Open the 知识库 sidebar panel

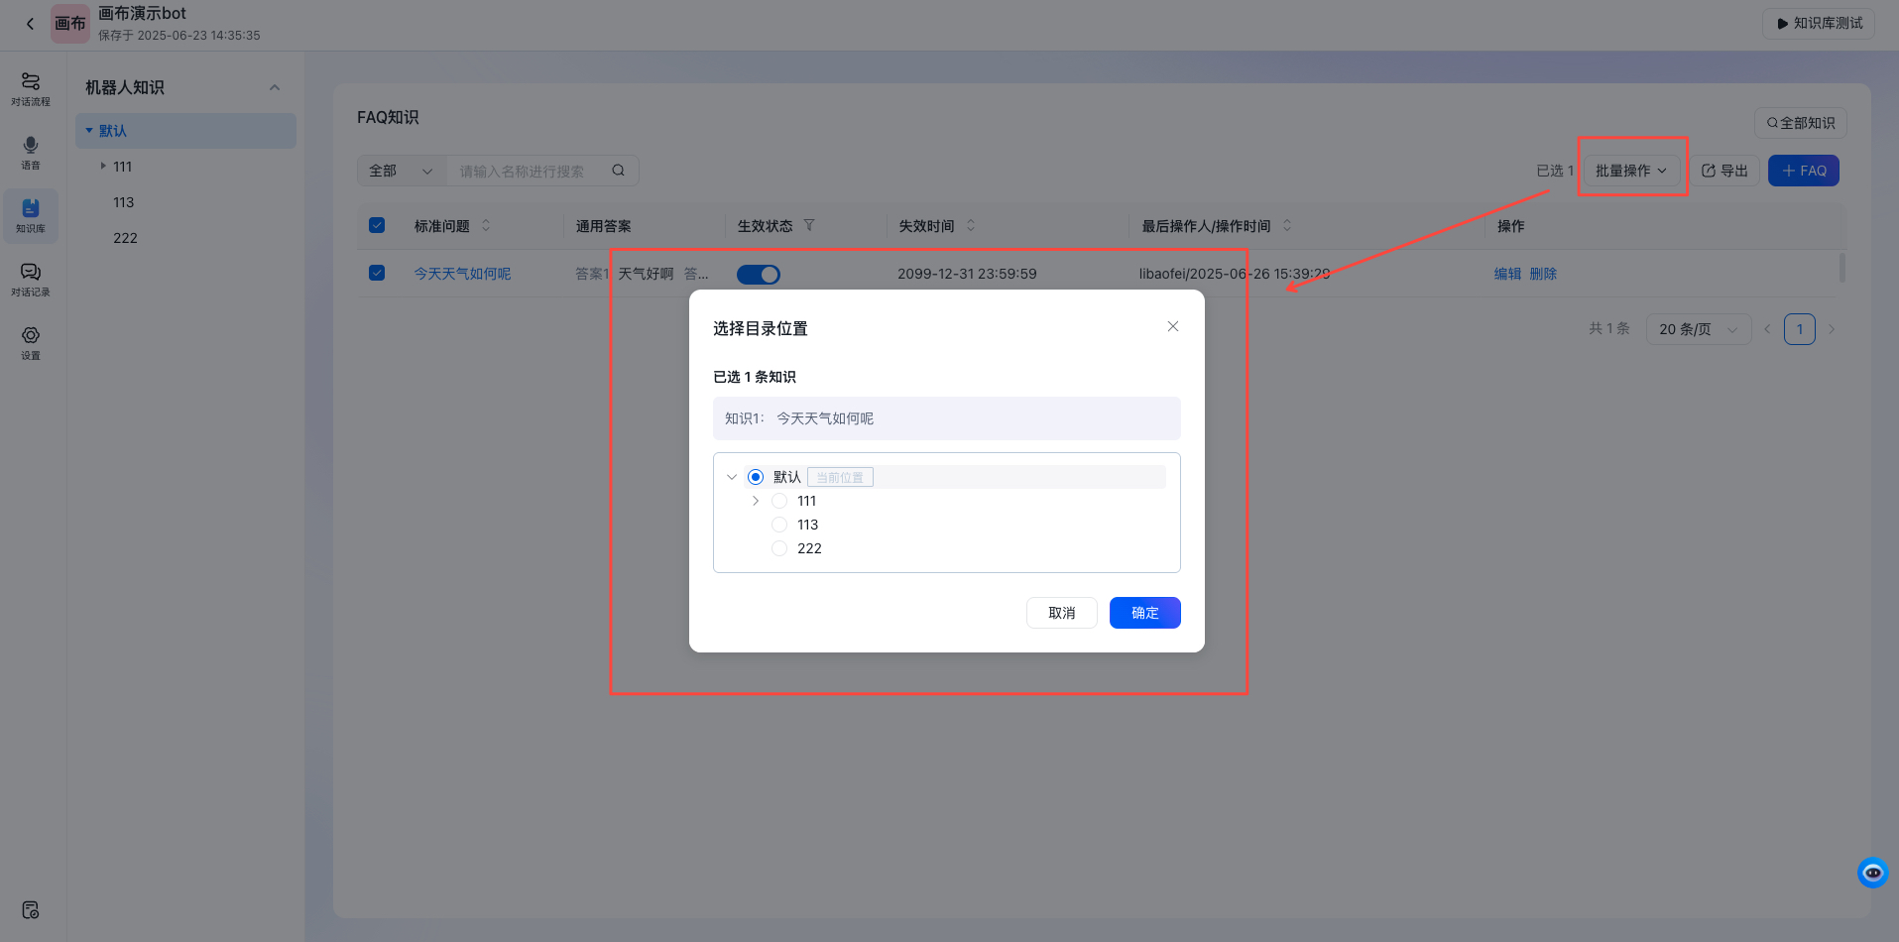point(31,215)
